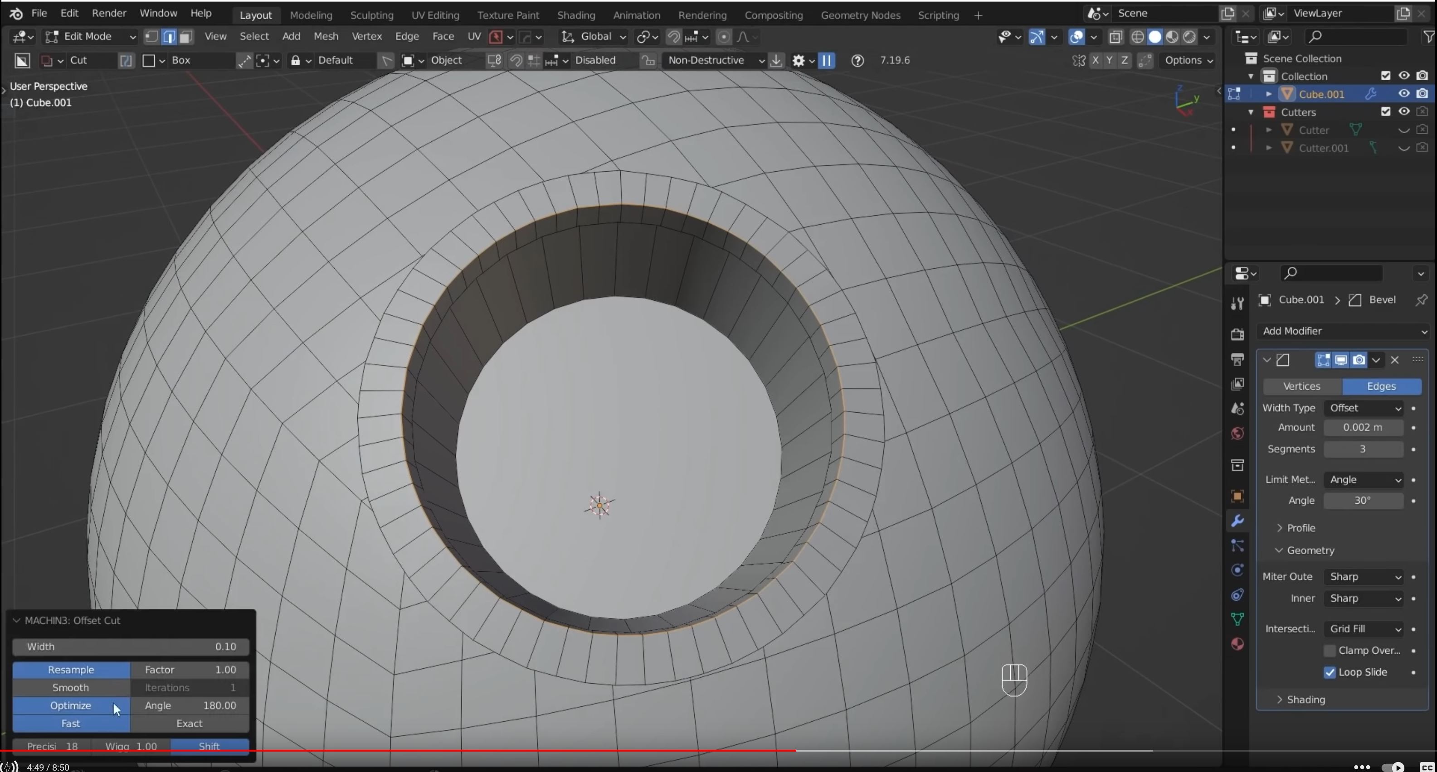Image resolution: width=1437 pixels, height=772 pixels.
Task: Open the Edit Mode dropdown
Action: coord(90,37)
